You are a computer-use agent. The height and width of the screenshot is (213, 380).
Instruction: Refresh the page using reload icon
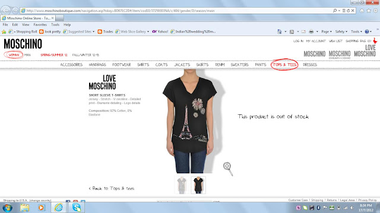coord(349,11)
